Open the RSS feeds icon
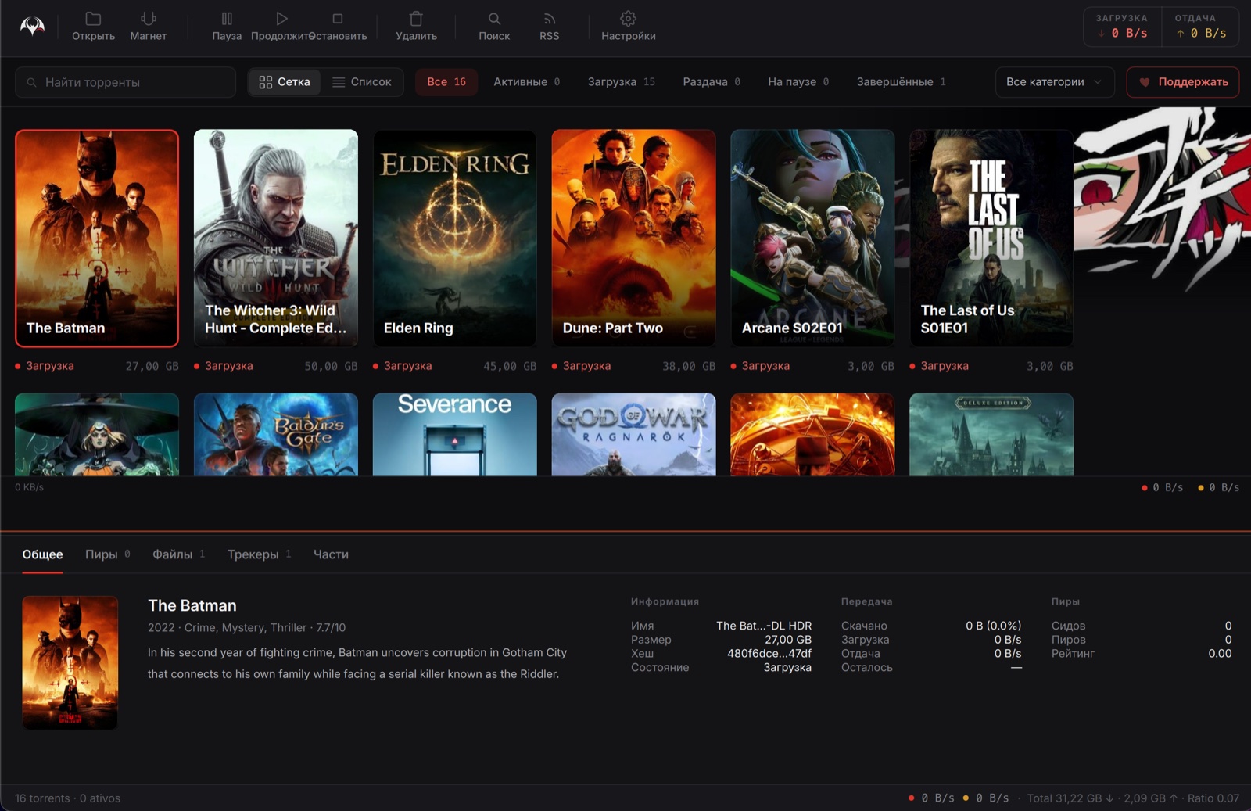The width and height of the screenshot is (1251, 811). tap(549, 18)
